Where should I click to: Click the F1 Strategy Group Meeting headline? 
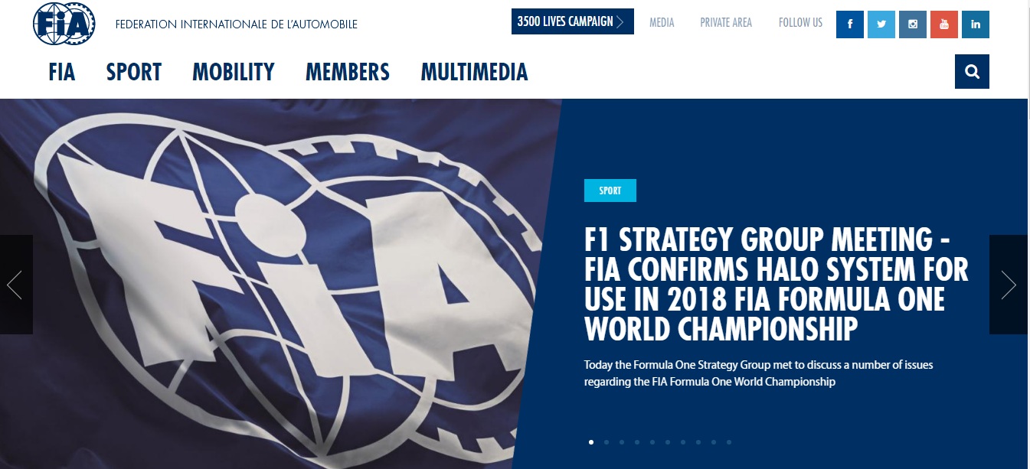776,285
